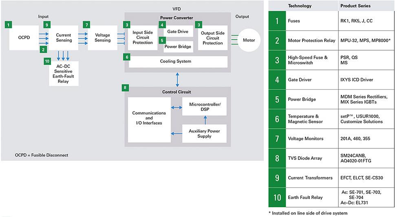Select the green 7 badge near Voltage Sensing
397x217 pixels.
tap(86, 25)
